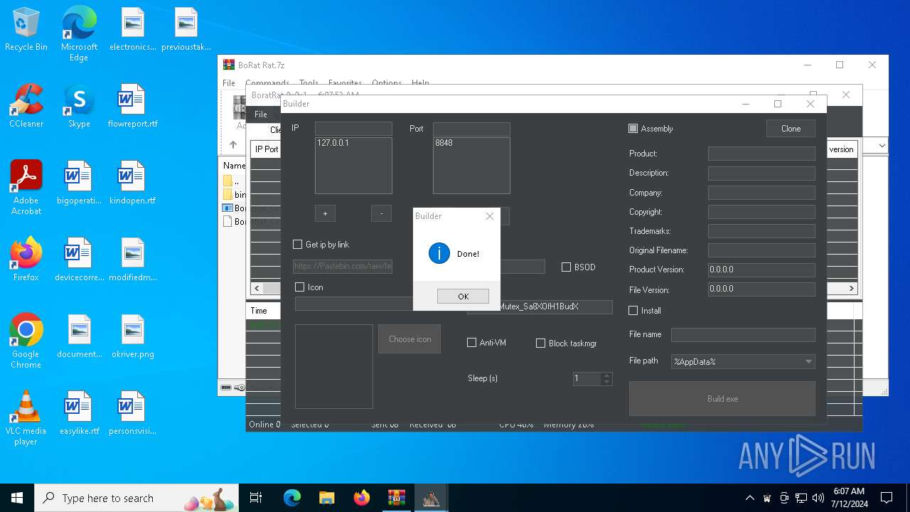
Task: Click left scroll arrow in BoratRat list
Action: coord(257,289)
